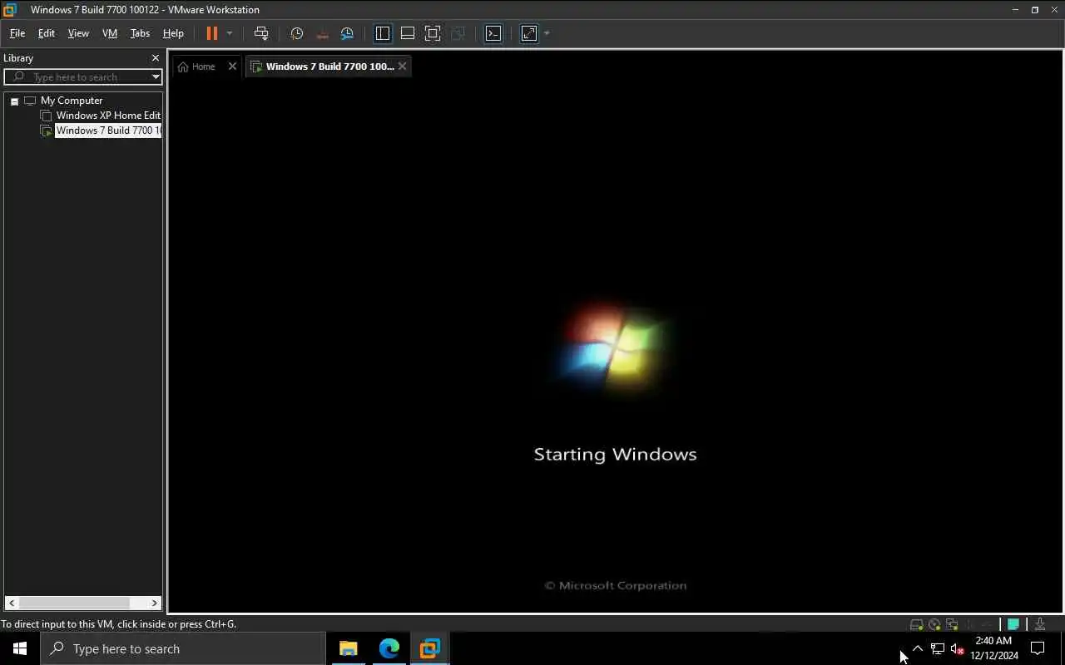Open the File menu
The width and height of the screenshot is (1065, 665).
[17, 33]
